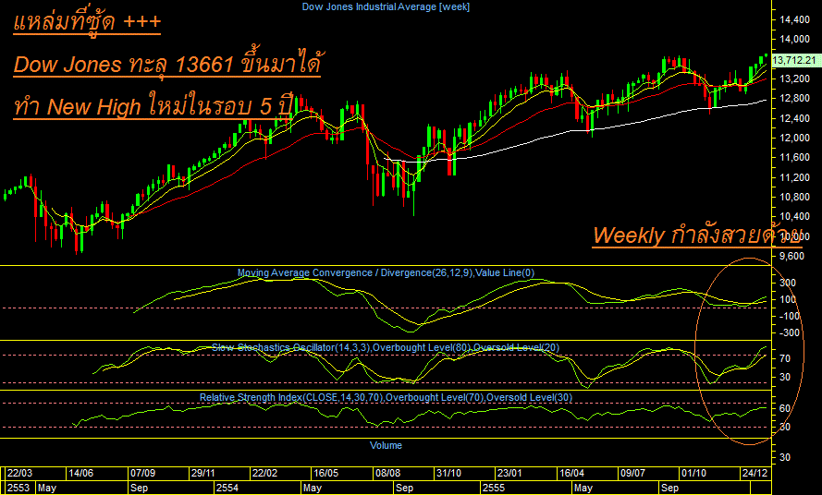This screenshot has height=495, width=822.
Task: Select the 11,600 price axis label
Action: [795, 158]
